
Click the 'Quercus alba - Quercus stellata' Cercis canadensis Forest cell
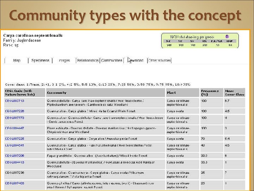point(105,120)
